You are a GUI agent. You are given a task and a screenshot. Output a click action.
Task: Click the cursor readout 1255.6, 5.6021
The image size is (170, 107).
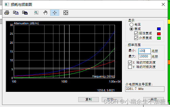point(106,90)
